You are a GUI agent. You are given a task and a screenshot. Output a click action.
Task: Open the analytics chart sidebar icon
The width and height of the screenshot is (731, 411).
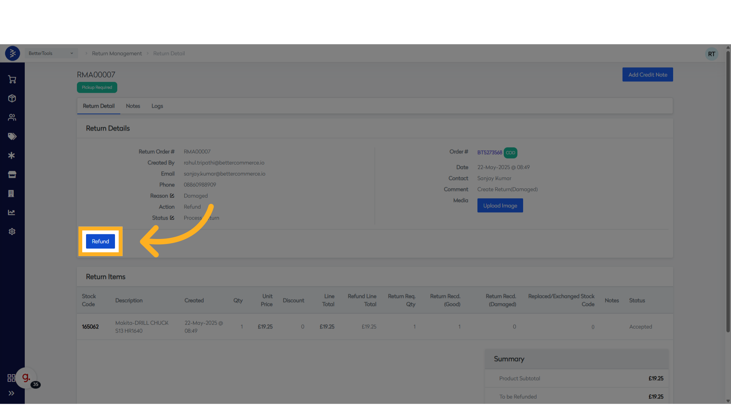click(x=12, y=212)
